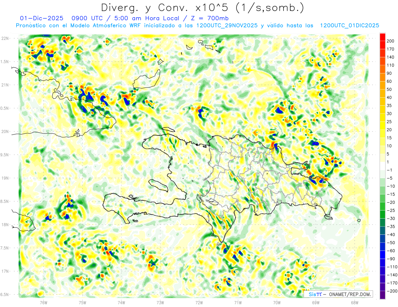Click the red colorbar segment above 200
Image resolution: width=398 pixels, height=307 pixels.
click(382, 37)
